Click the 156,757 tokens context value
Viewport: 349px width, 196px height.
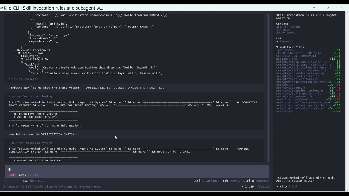[x=288, y=27]
